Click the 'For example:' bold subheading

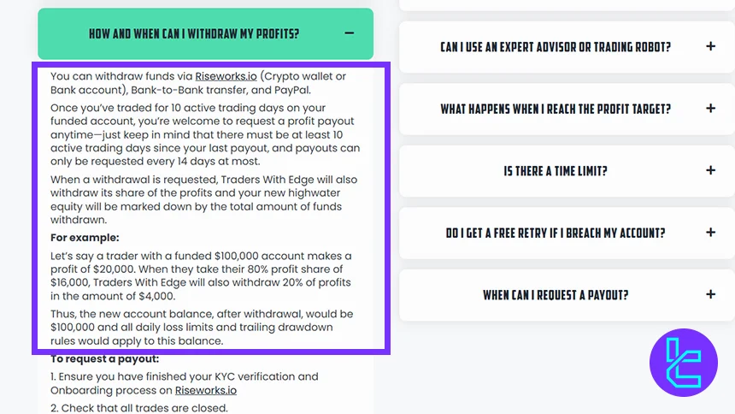pos(85,237)
